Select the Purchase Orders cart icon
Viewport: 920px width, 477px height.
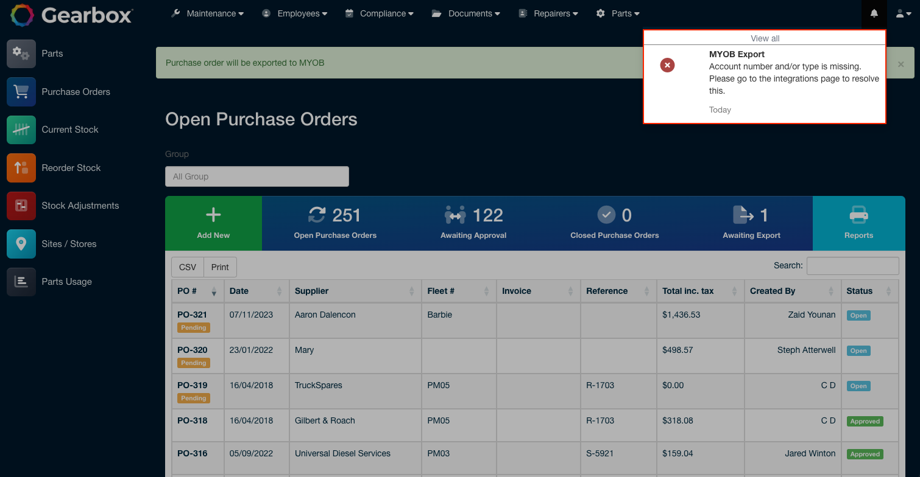[x=21, y=91]
